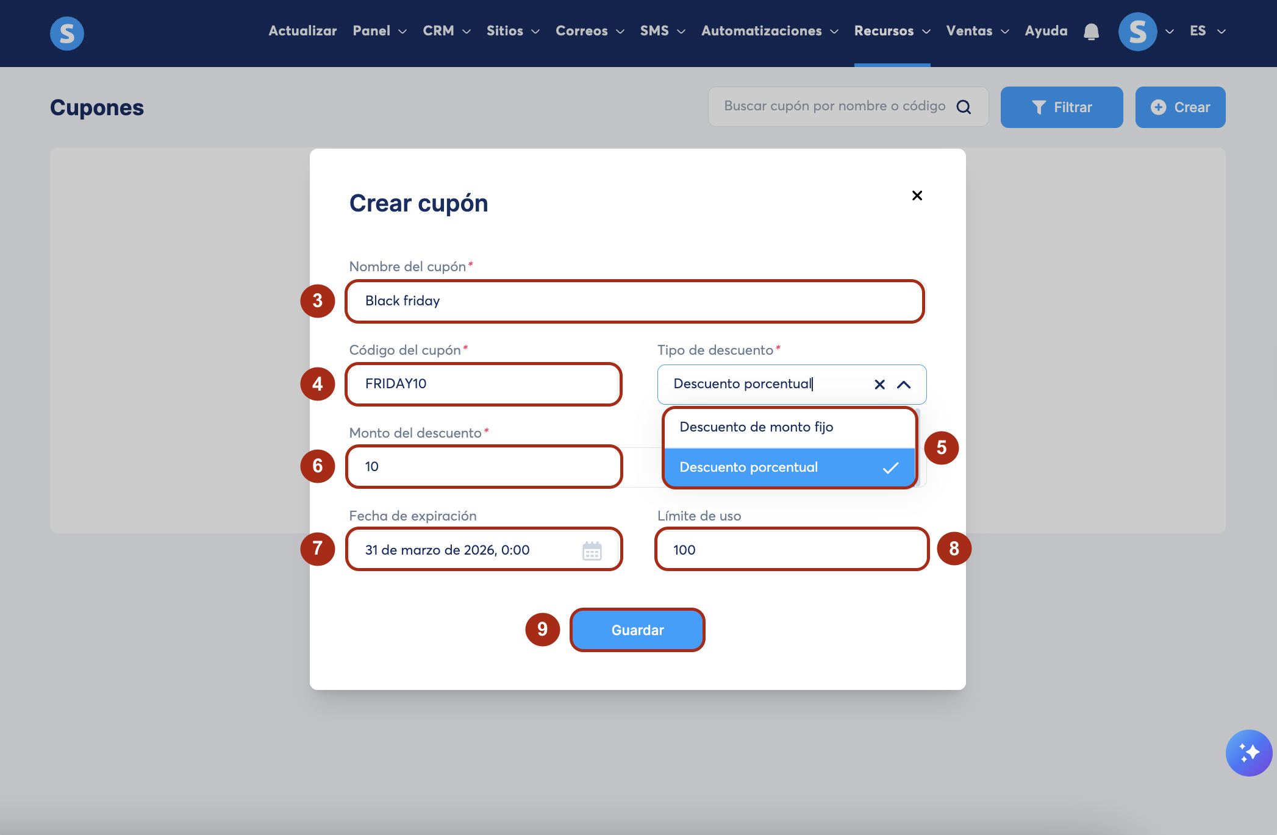The width and height of the screenshot is (1277, 835).
Task: Open the calendar date picker icon
Action: pos(592,550)
